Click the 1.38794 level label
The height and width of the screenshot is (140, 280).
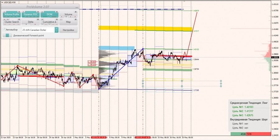pos(196,69)
